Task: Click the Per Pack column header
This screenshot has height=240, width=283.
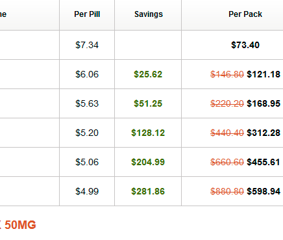Action: tap(245, 14)
